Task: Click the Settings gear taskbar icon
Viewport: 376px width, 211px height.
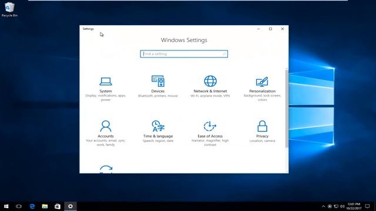Action: click(70, 206)
